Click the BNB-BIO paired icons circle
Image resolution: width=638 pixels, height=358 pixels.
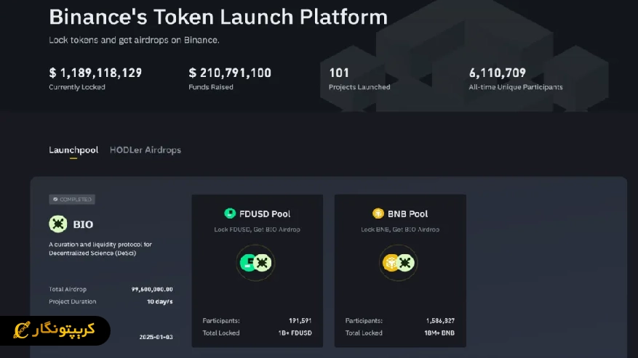coord(399,263)
